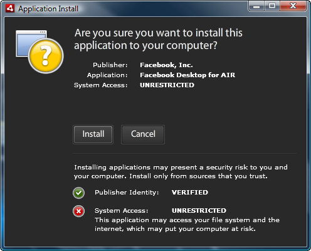The image size is (311, 251).
Task: Select the "Facebook, Inc." publisher text
Action: 166,65
